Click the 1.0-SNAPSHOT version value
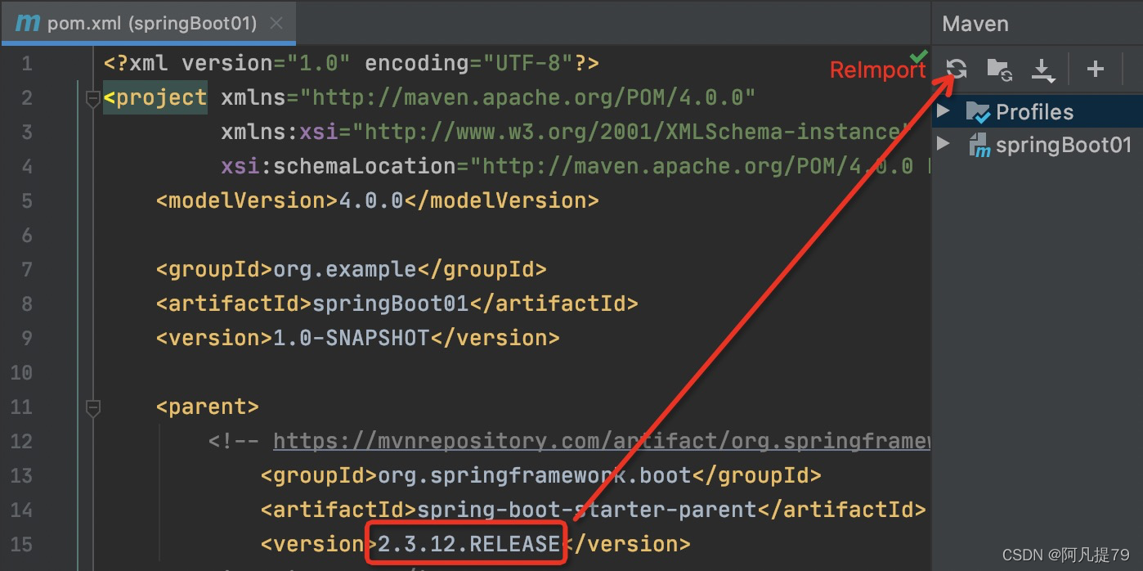 click(351, 338)
